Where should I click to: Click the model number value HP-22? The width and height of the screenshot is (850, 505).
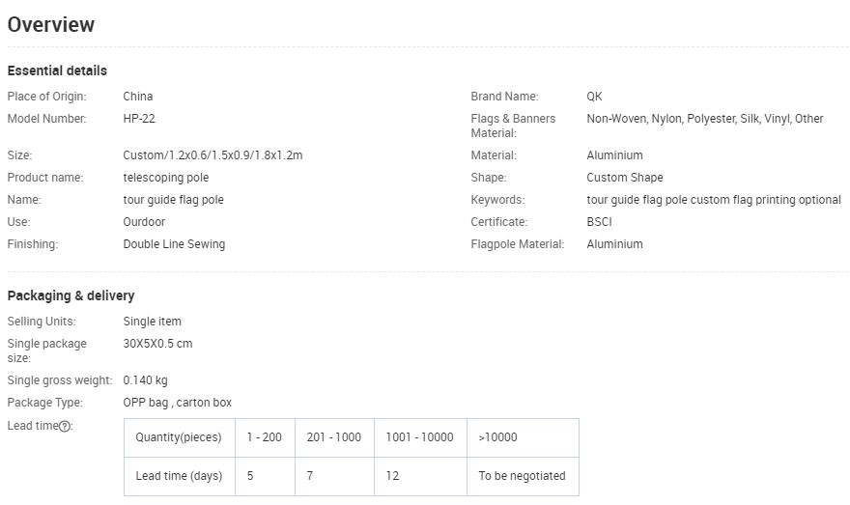[x=139, y=119]
